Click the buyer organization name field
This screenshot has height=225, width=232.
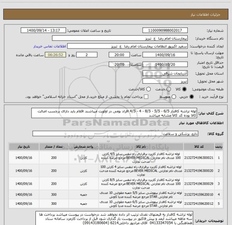pos(120,38)
